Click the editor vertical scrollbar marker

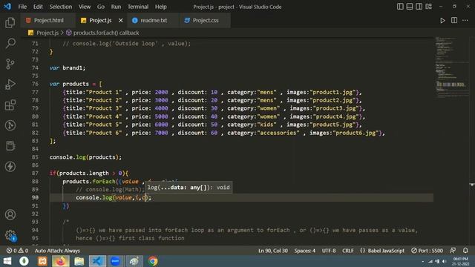coord(472,185)
